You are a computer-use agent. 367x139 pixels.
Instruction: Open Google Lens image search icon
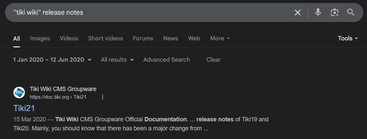[x=334, y=12]
